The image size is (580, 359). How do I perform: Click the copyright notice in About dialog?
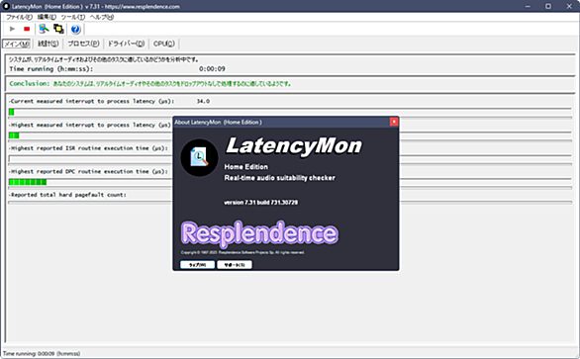click(x=242, y=252)
